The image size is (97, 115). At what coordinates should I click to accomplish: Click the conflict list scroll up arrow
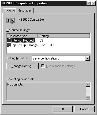[88, 84]
